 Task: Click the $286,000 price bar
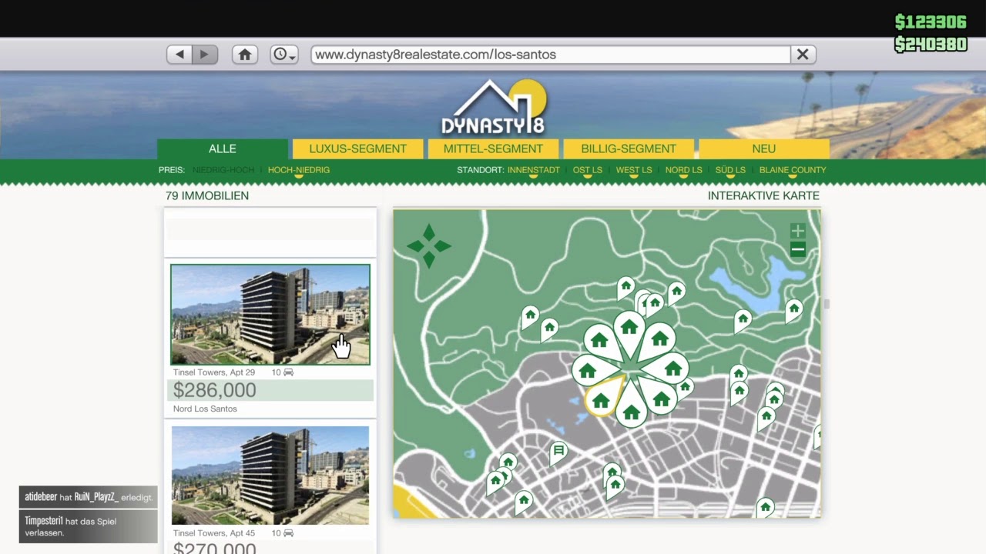270,390
